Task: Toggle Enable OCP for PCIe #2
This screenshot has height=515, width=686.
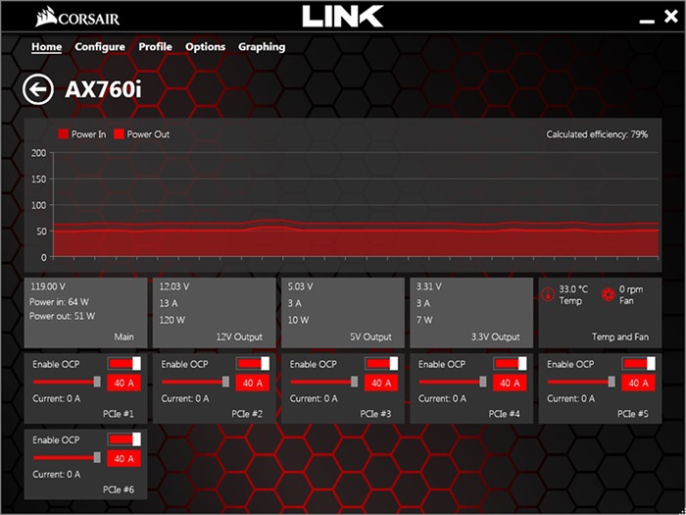Action: [253, 364]
